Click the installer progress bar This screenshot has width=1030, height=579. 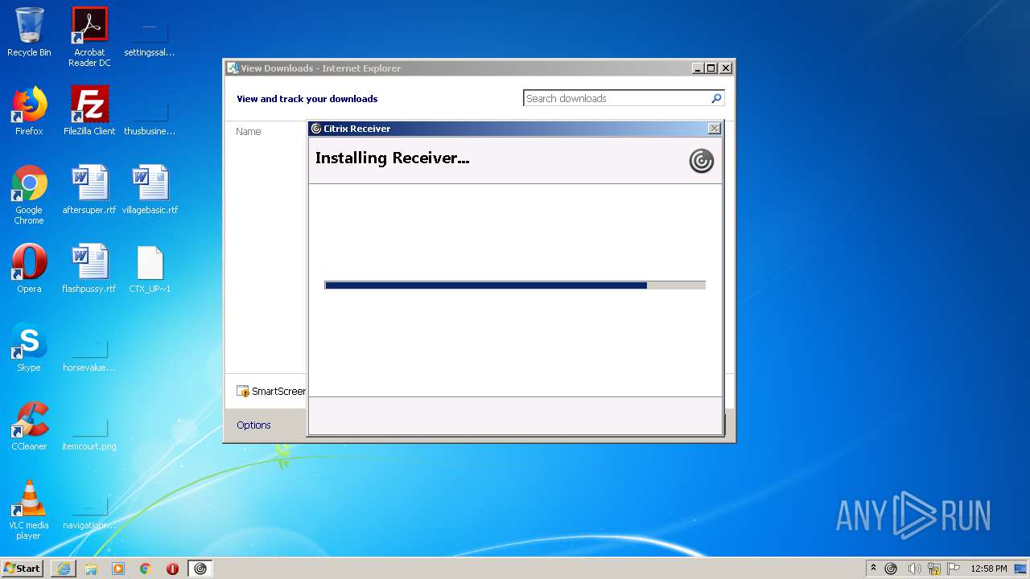pos(515,285)
